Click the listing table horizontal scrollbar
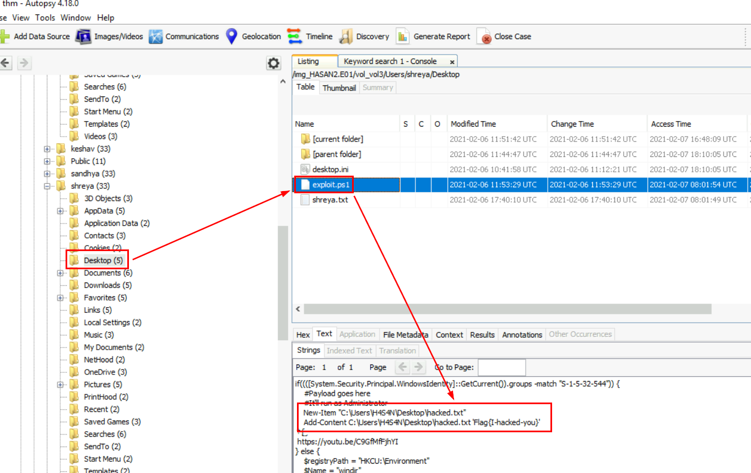 (x=507, y=309)
